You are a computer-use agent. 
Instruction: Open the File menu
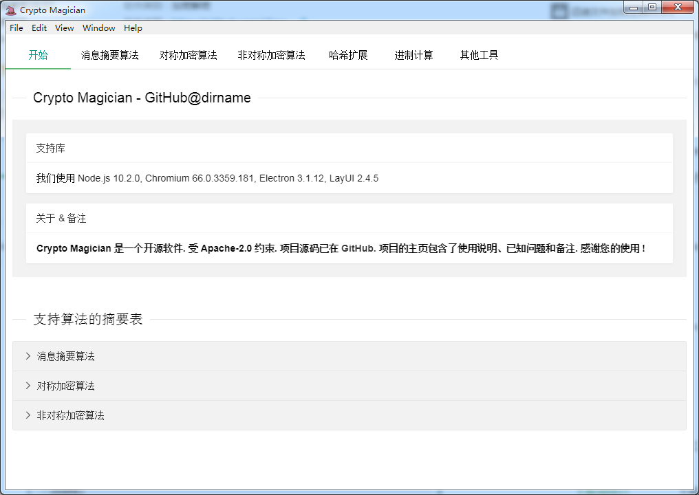click(17, 27)
